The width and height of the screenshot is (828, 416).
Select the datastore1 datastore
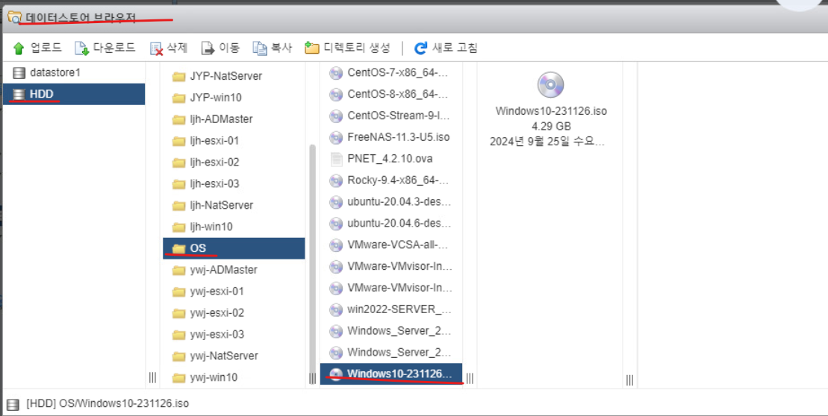pos(73,73)
